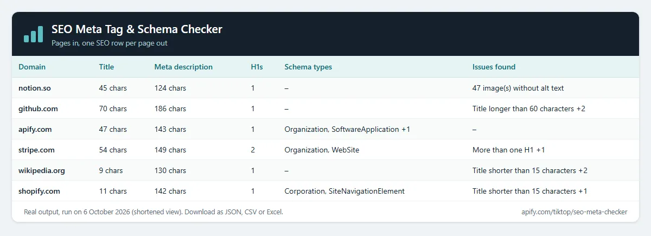Click the SEO Meta Tag & Schema Checker title

(x=137, y=29)
